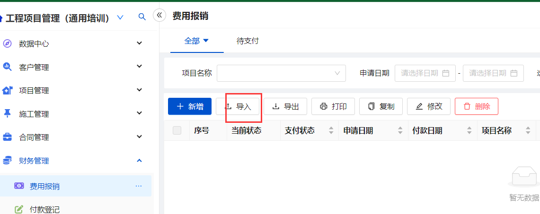Click the red 删除 button
540x214 pixels.
477,106
